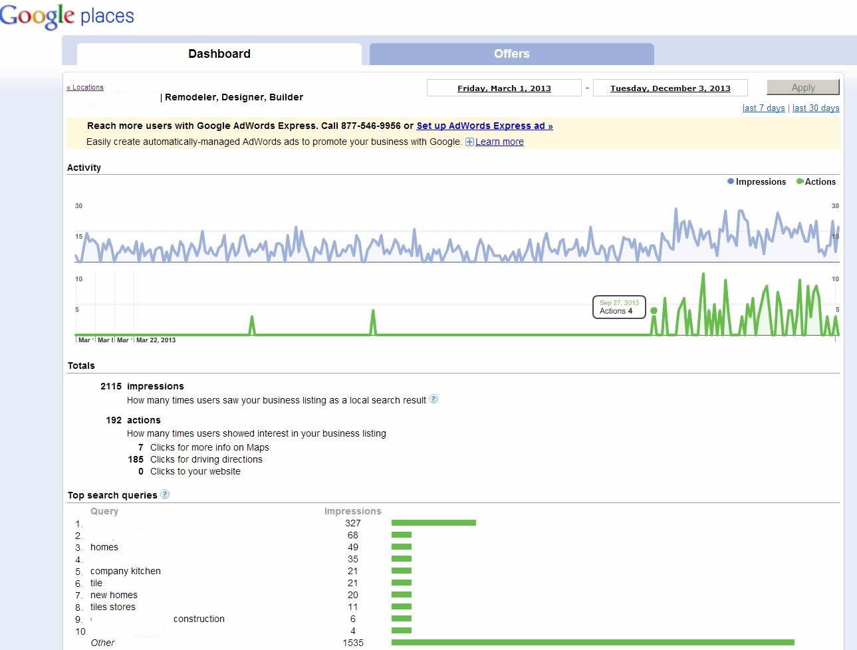
Task: Open the Learn more link
Action: pos(499,142)
